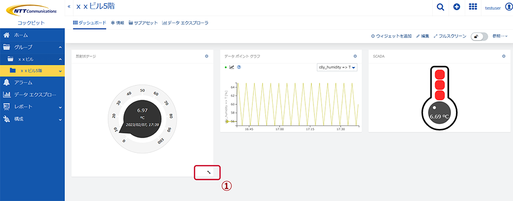Image resolution: width=513 pixels, height=201 pixels.
Task: Click 17:00 label on graph time axis
Action: pyautogui.click(x=280, y=129)
